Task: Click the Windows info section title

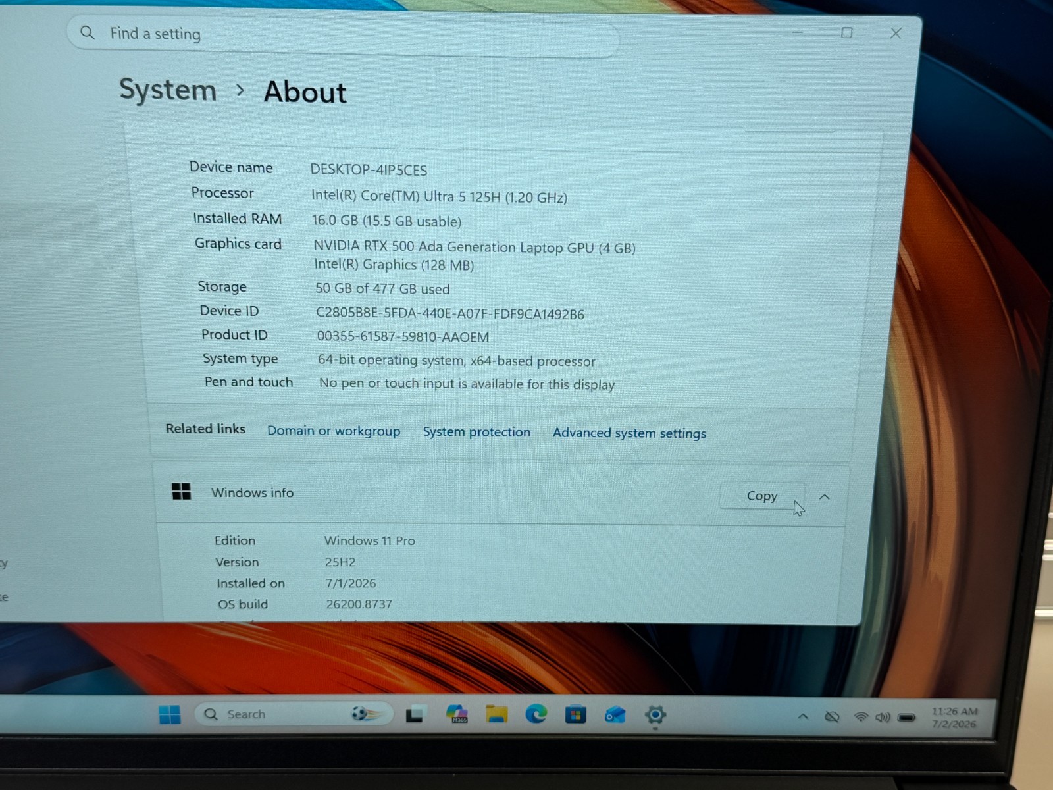Action: coord(252,492)
